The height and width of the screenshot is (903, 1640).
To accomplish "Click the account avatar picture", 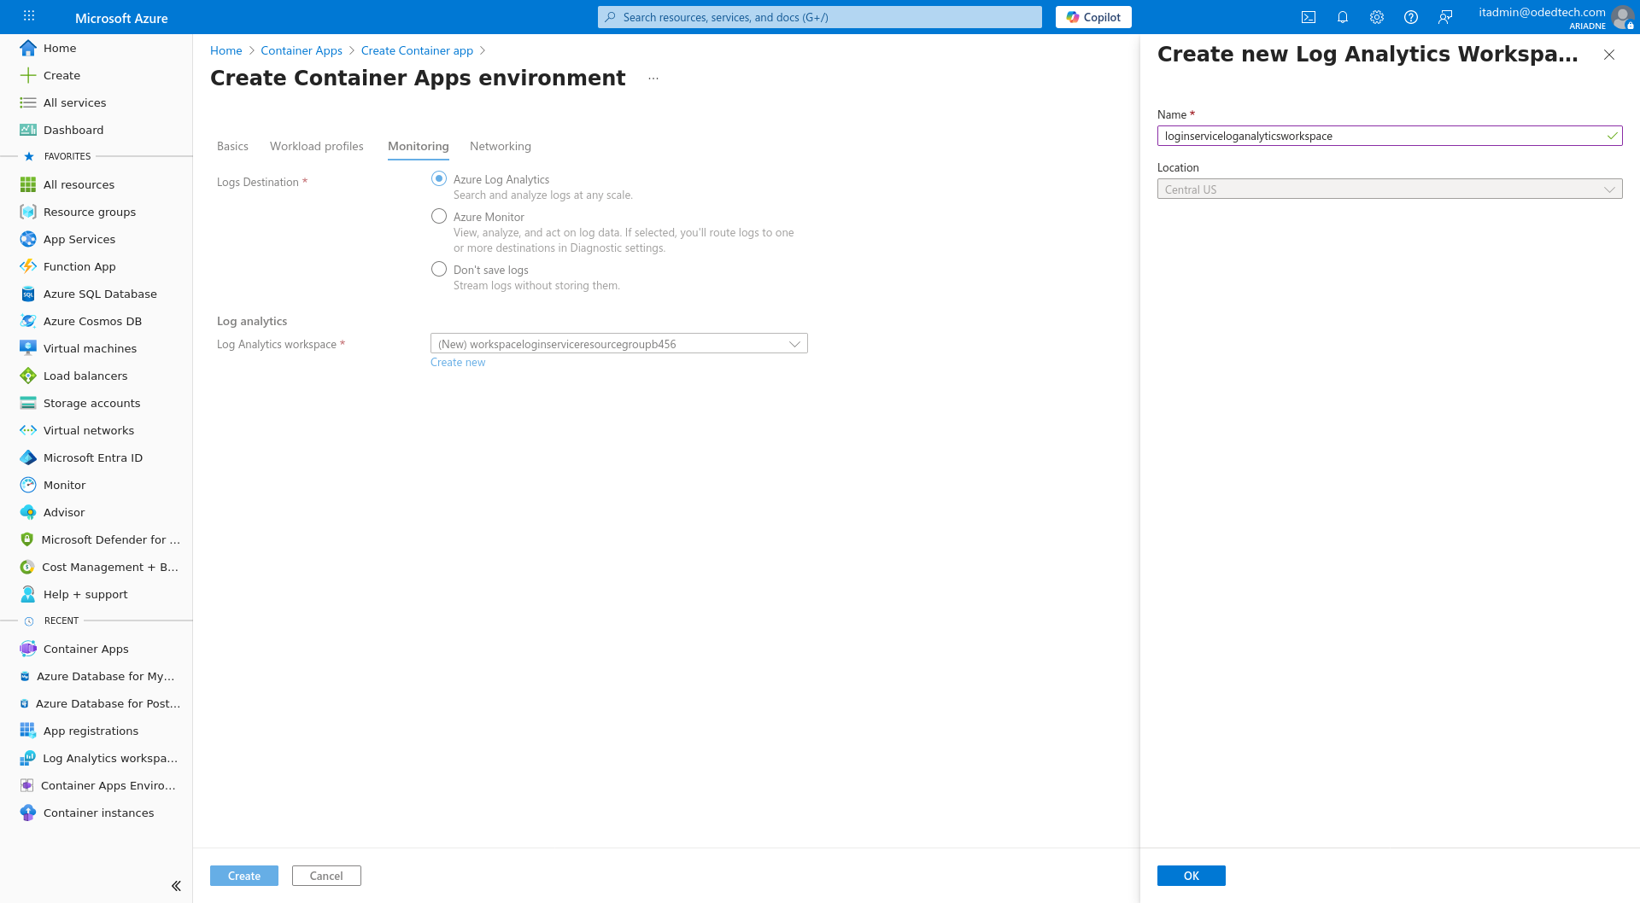I will click(x=1622, y=17).
